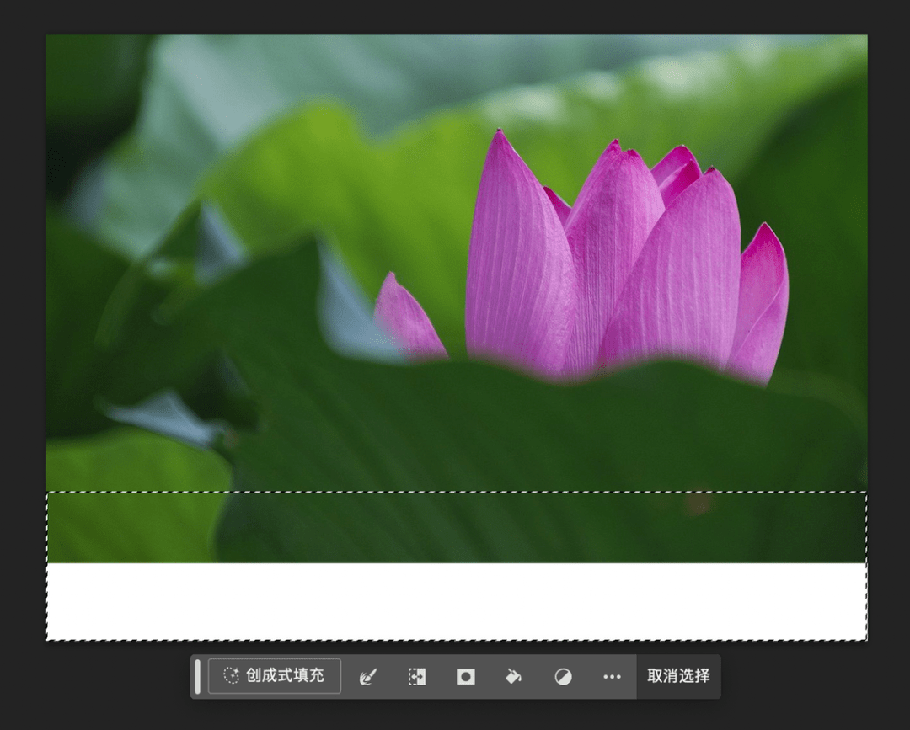This screenshot has width=910, height=730.
Task: Click the white extended canvas area
Action: tap(457, 601)
